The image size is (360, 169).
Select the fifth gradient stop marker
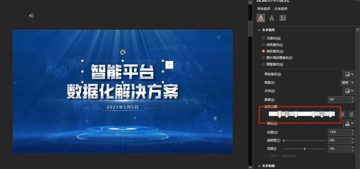click(x=322, y=114)
